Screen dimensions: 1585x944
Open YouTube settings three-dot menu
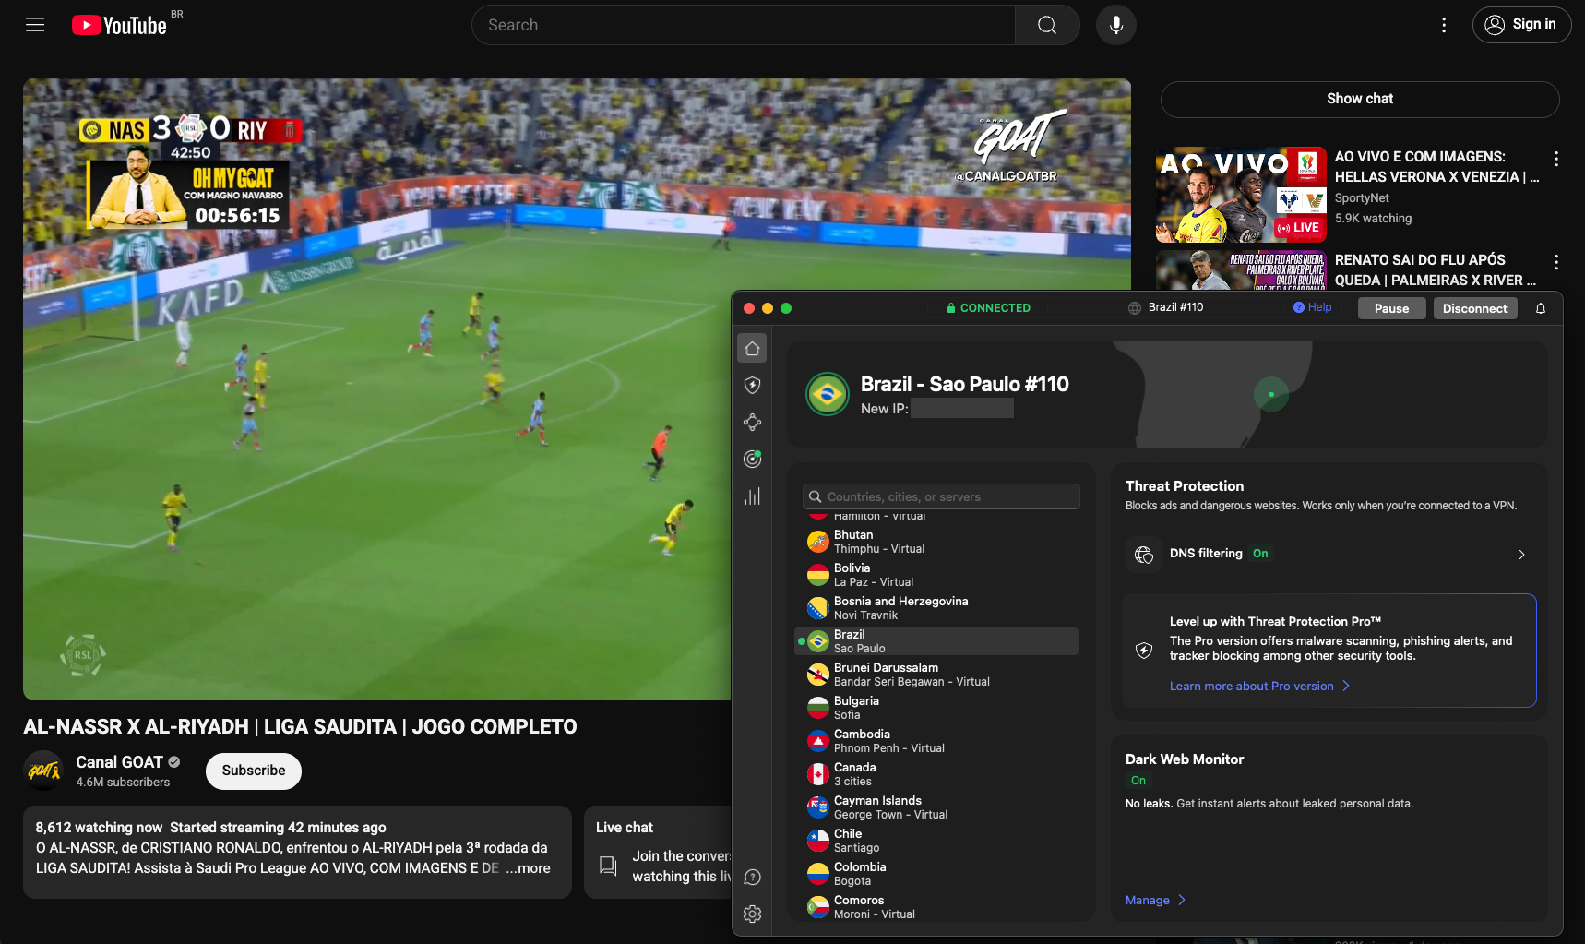pyautogui.click(x=1444, y=25)
